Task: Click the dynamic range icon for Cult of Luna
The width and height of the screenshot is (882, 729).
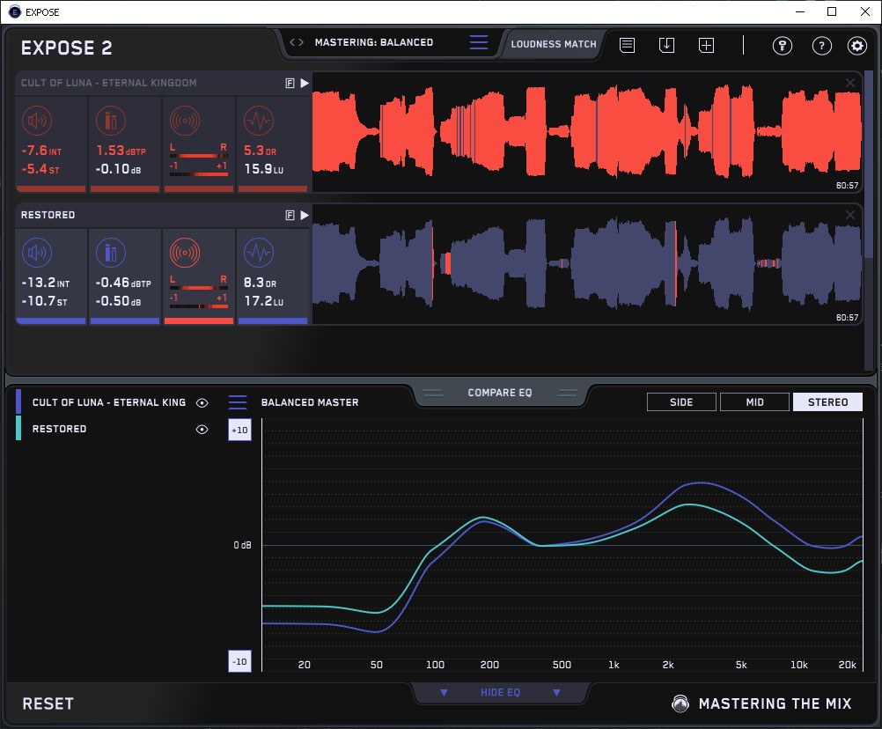Action: pos(258,121)
